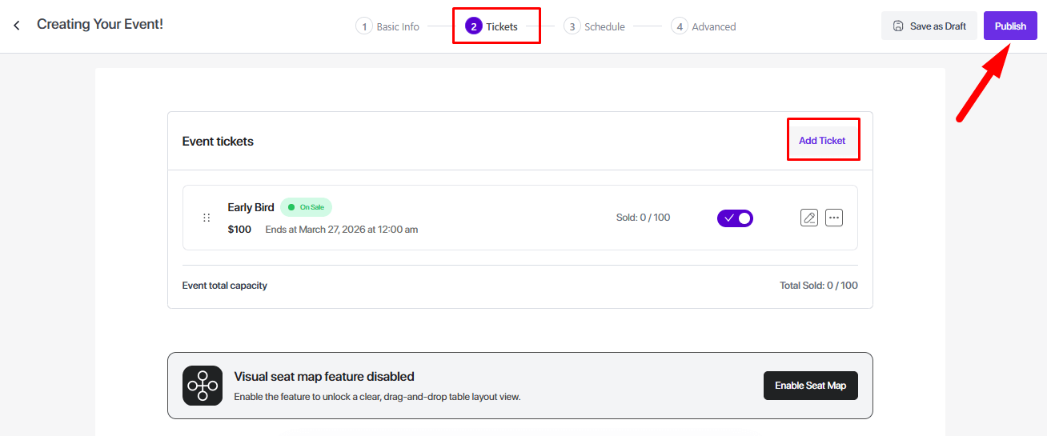Click the visual seat map diagram icon
The image size is (1047, 436).
pyautogui.click(x=203, y=386)
